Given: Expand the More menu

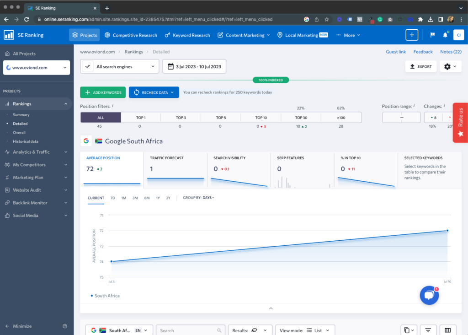Looking at the screenshot, I should click(x=348, y=35).
